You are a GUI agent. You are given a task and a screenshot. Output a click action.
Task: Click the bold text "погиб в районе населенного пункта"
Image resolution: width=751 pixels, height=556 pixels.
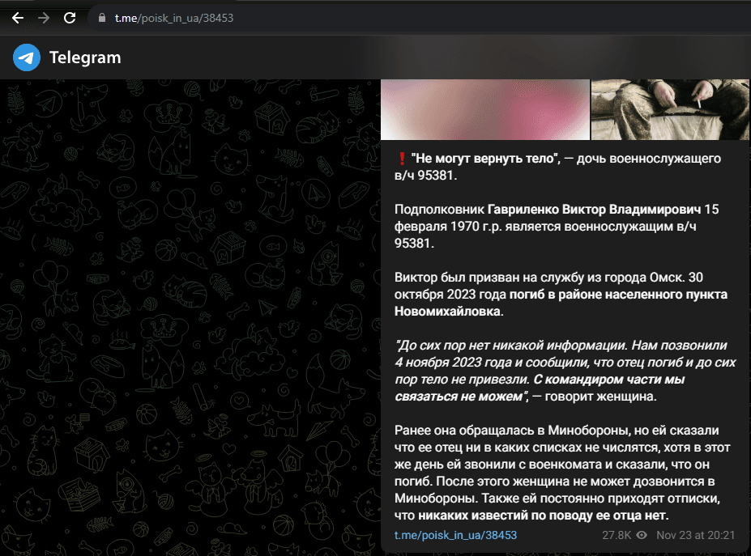618,295
